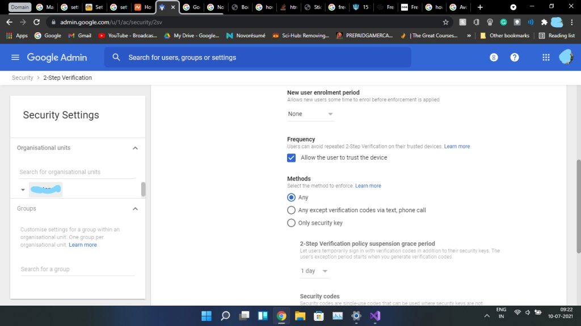
Task: Collapse the Organisational units section
Action: (135, 148)
